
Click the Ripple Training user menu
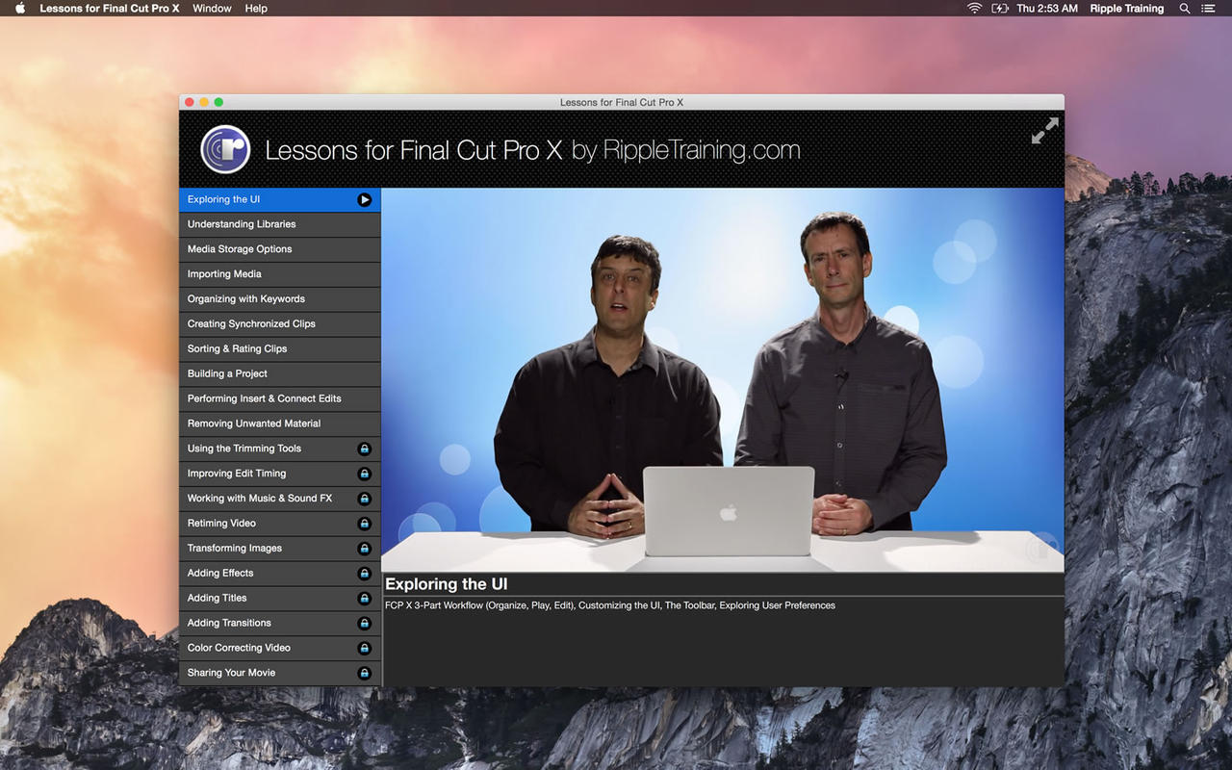[x=1127, y=8]
